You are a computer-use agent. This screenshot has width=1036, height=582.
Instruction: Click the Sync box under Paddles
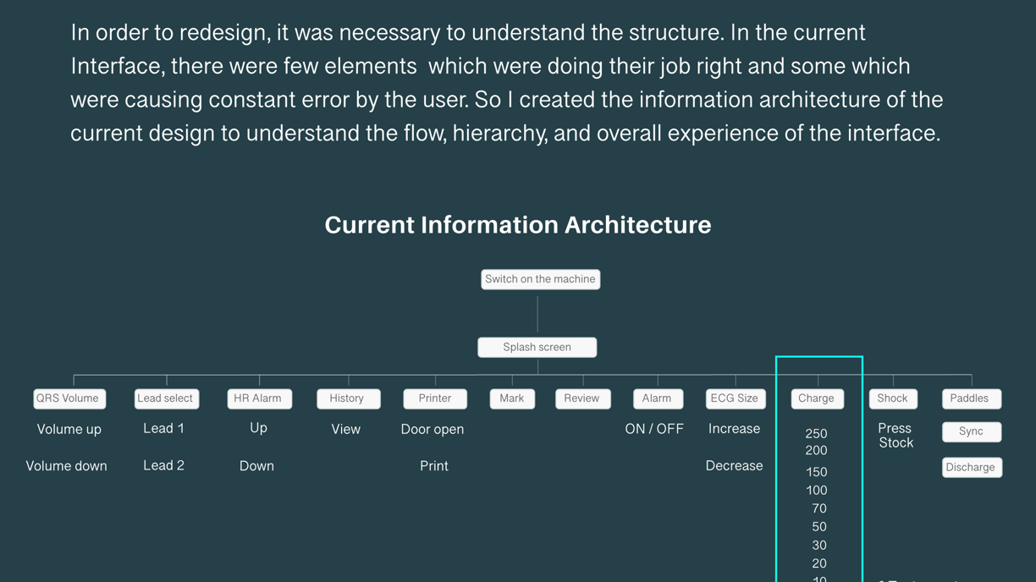coord(972,431)
